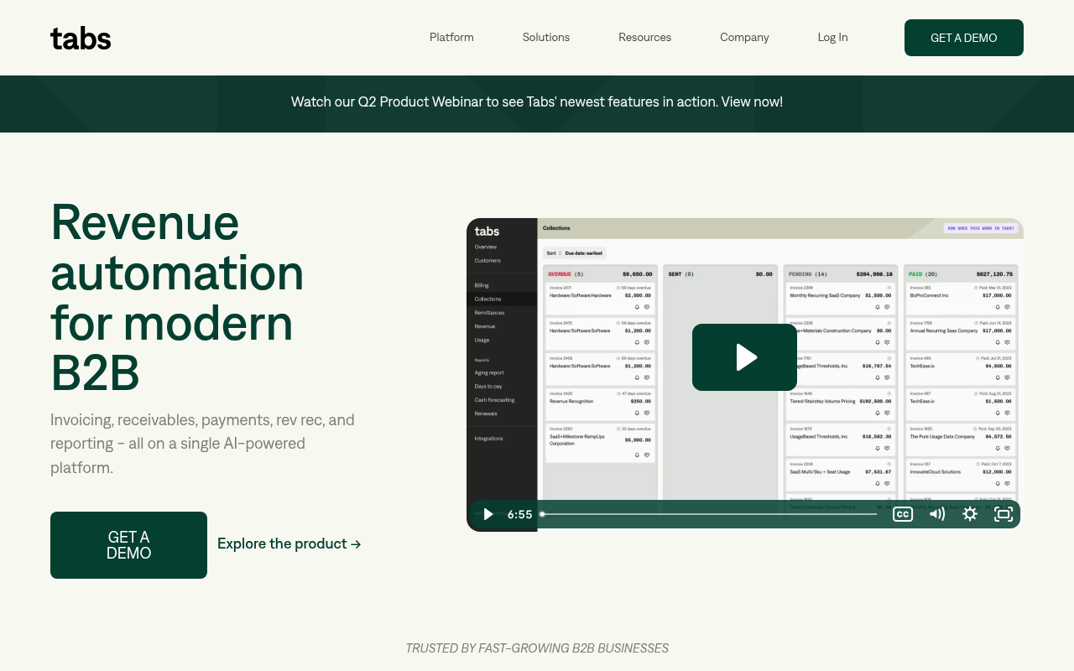Click the 'HOW DOES THIS WORK IN TABS?' badge
Viewport: 1074px width, 671px height.
979,227
